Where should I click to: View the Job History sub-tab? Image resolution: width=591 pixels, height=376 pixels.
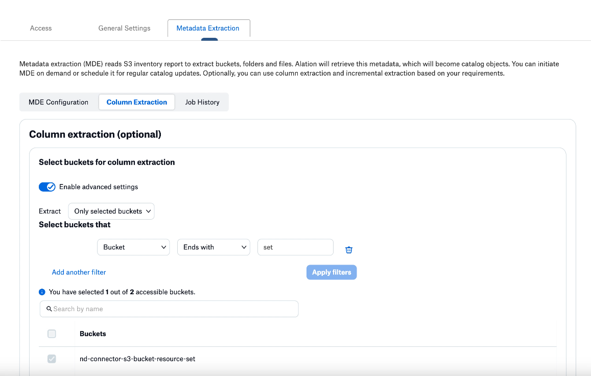(202, 102)
